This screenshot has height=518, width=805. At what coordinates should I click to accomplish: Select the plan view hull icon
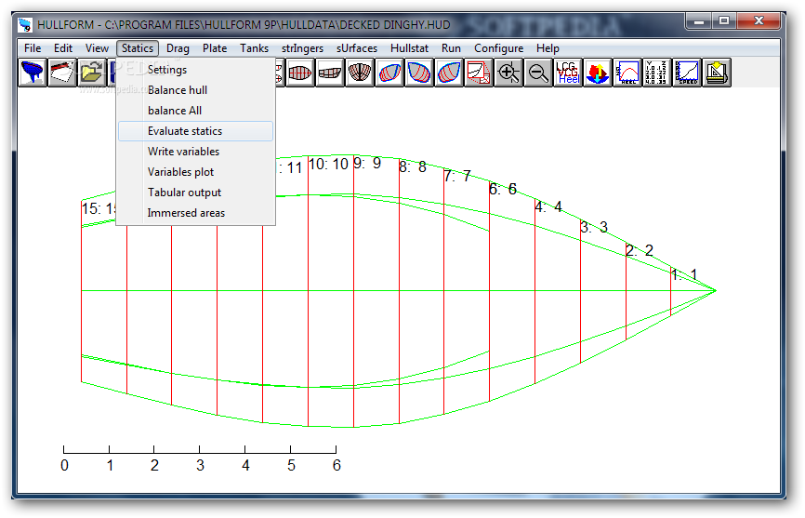click(300, 73)
